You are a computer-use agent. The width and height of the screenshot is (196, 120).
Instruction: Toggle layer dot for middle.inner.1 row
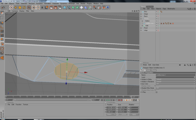pos(157,23)
